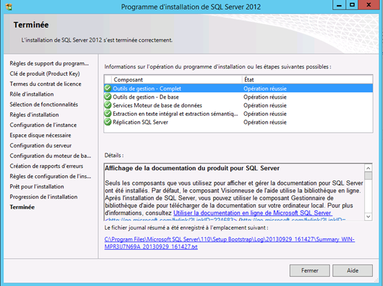Click step 'Clé de produit (Product Key)'

(x=45, y=74)
